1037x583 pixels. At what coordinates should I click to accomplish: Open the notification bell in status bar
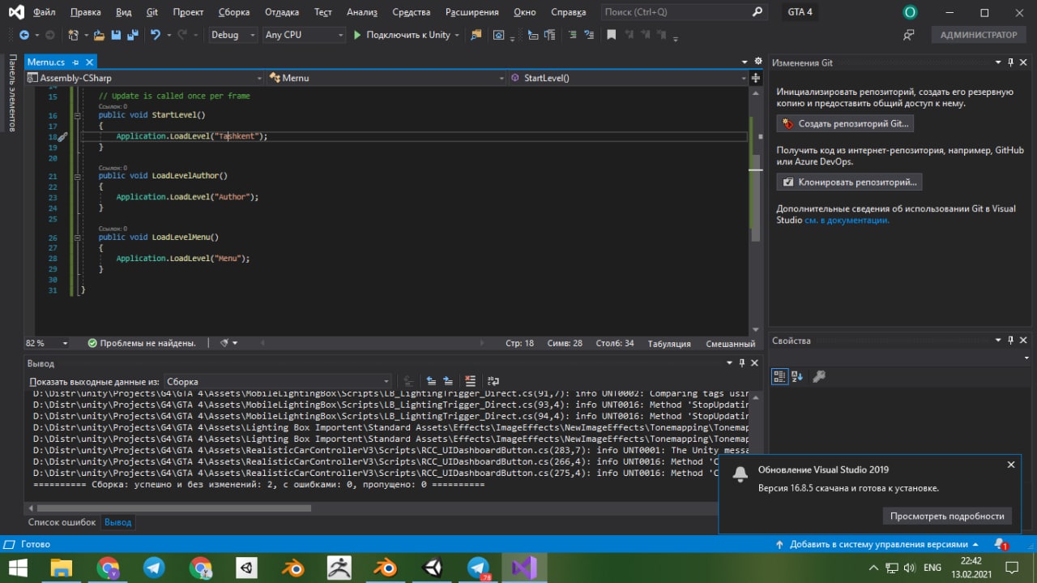point(1001,544)
